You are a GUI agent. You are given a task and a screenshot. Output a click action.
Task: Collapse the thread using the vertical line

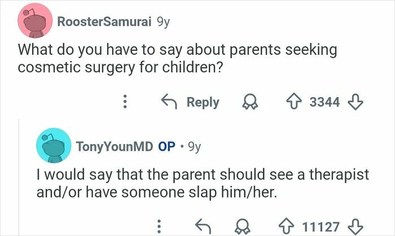(x=19, y=176)
